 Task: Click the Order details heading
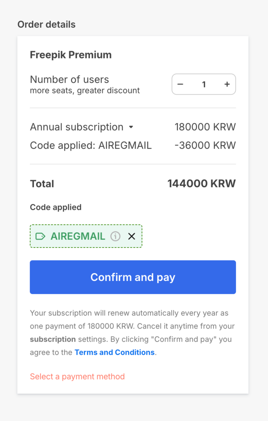pos(46,24)
